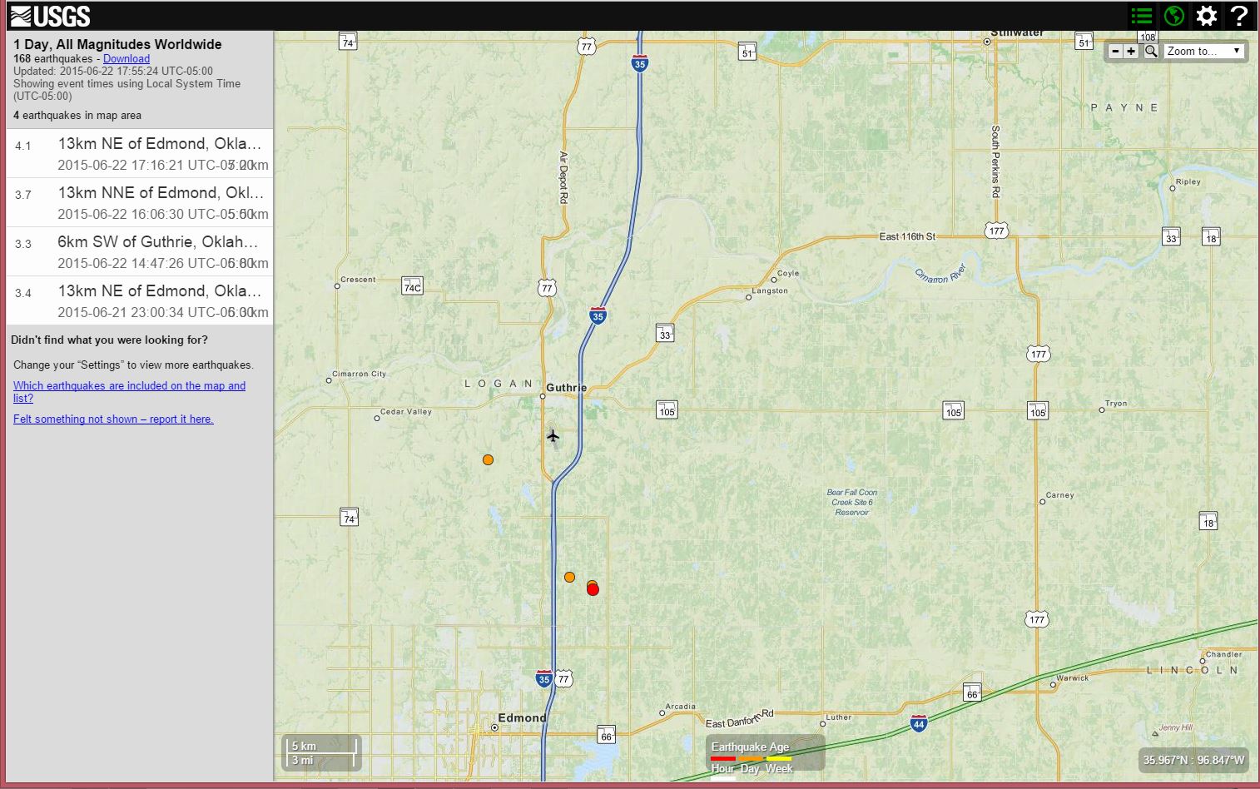Open the help question mark icon
The width and height of the screenshot is (1260, 789).
coord(1239,16)
